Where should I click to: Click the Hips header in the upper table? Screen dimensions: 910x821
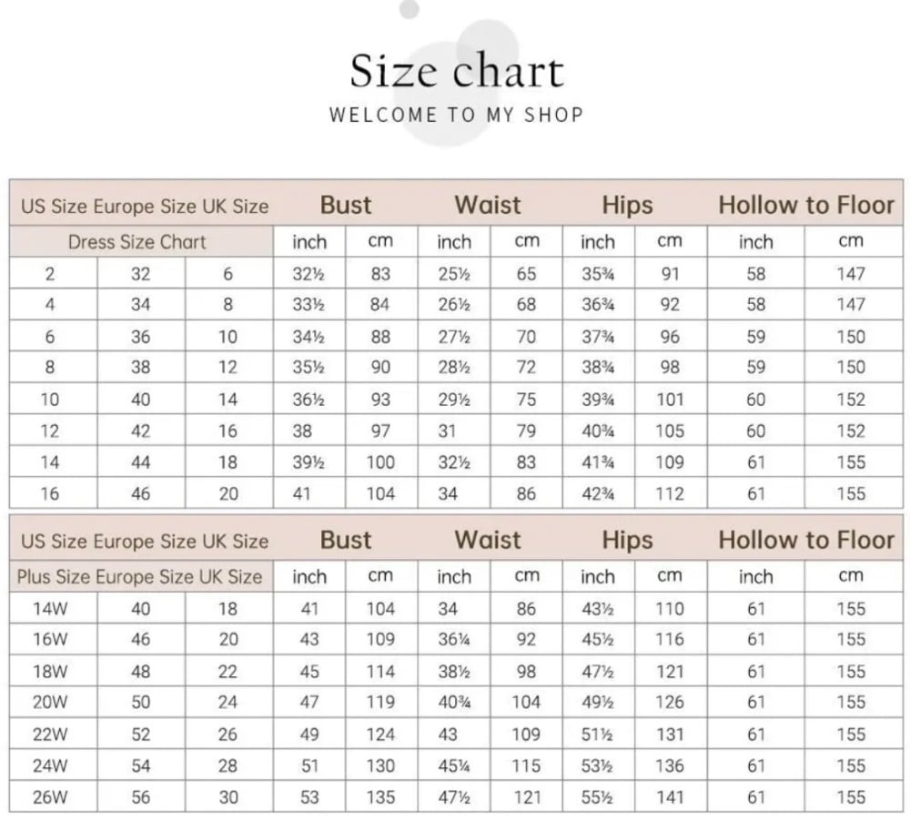point(627,206)
